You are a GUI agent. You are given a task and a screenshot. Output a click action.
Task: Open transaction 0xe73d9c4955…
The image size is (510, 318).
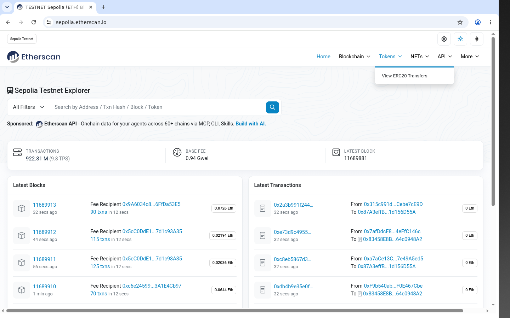tap(292, 232)
